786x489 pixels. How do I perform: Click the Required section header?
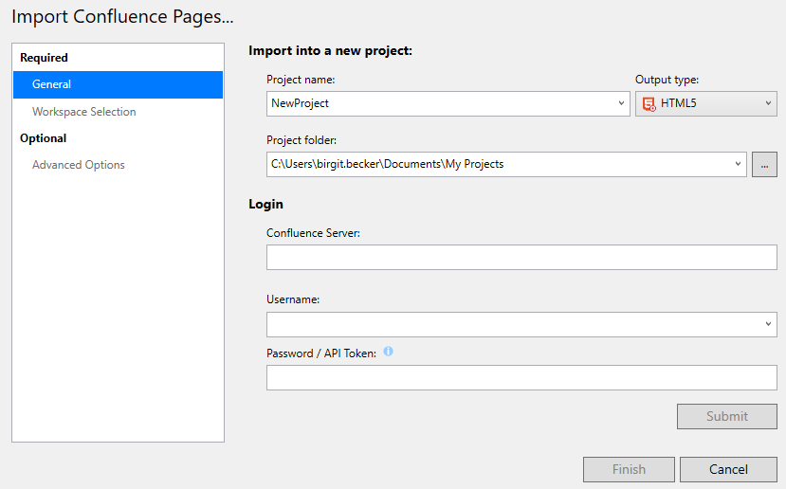pos(45,58)
